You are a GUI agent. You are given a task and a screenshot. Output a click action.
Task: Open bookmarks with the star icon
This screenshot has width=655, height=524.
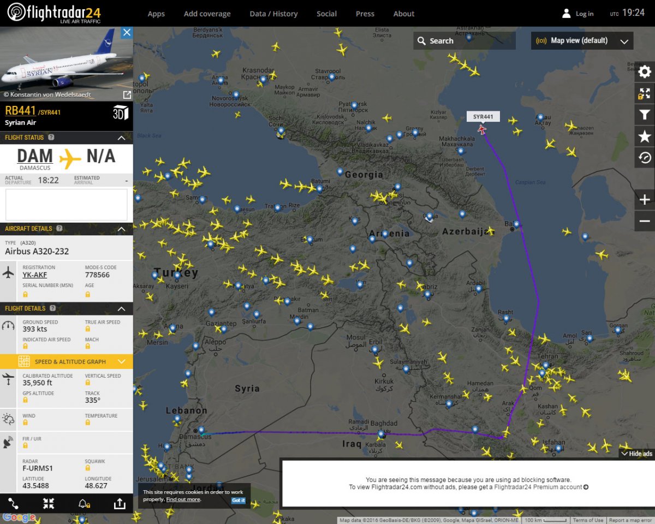point(645,136)
